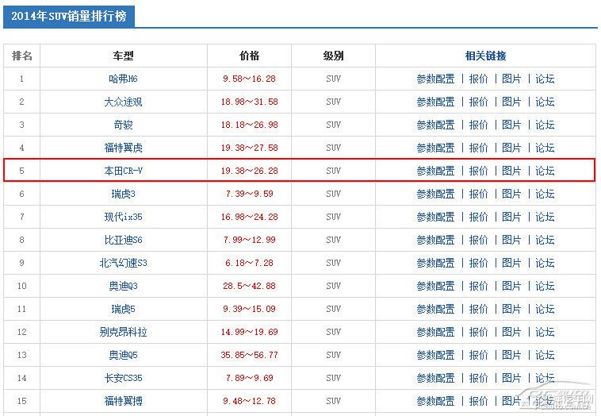
Task: Open 图片 for 哈弗H6
Action: (511, 79)
